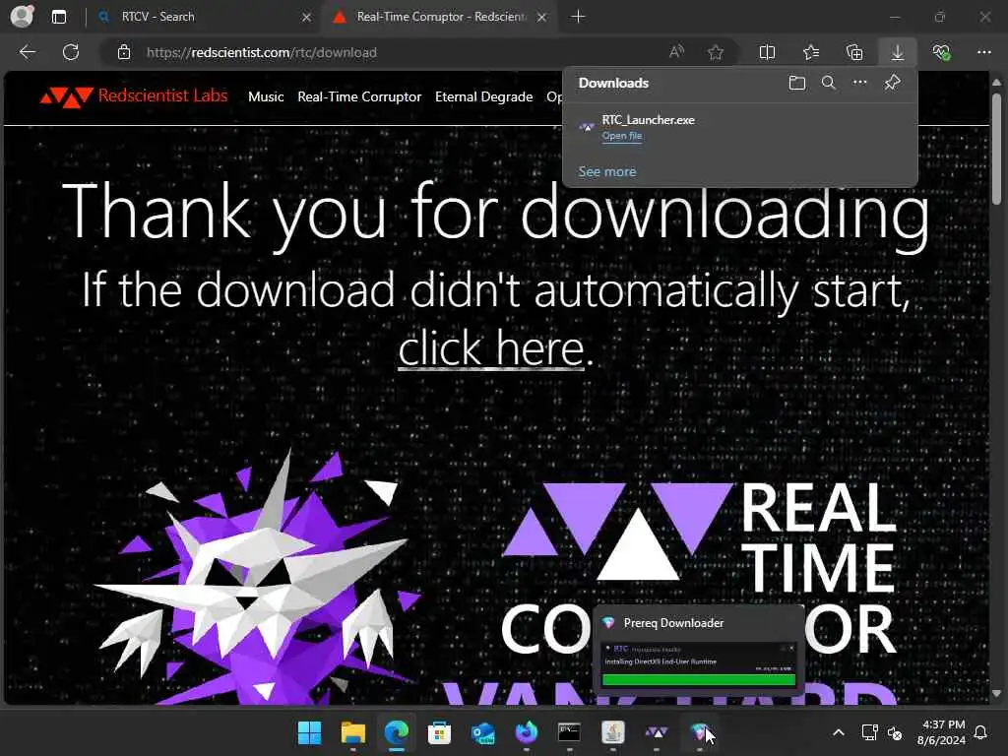Open downloads folder from Downloads panel
The height and width of the screenshot is (756, 1008).
(x=797, y=83)
